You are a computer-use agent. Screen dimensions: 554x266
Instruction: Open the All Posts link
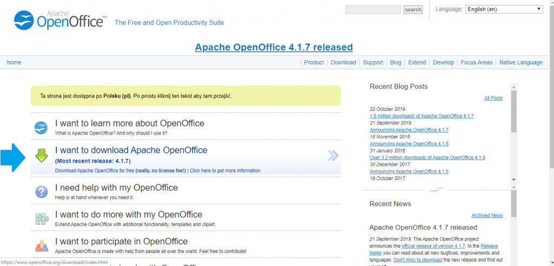493,98
